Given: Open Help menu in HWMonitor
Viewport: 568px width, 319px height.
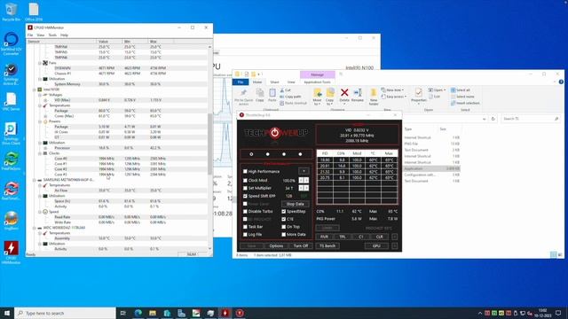Looking at the screenshot, I should click(x=64, y=35).
